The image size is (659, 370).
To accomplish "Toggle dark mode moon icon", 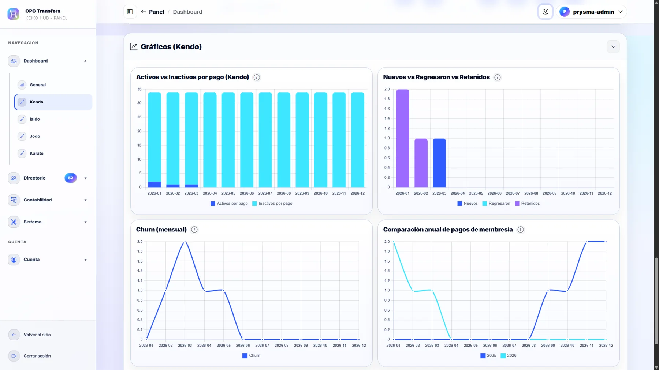I will pyautogui.click(x=545, y=12).
